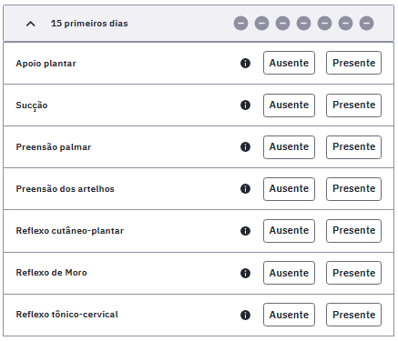View info icon beside Preensão palmar
The image size is (398, 341).
coord(245,147)
